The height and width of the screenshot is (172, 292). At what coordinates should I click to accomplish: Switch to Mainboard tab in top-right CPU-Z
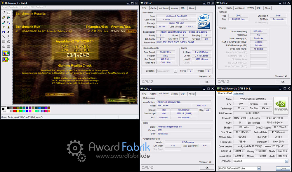click(239, 8)
